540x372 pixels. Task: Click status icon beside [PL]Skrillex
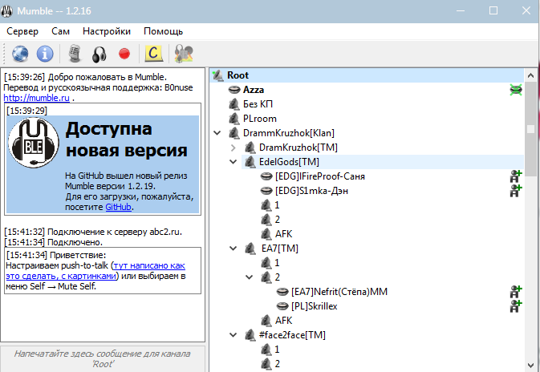[x=516, y=306]
